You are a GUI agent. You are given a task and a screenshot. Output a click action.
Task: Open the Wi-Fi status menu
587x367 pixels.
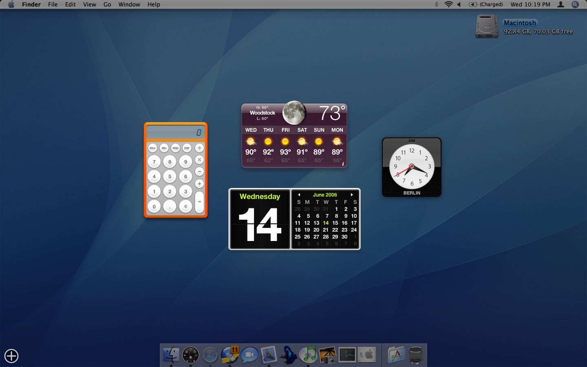point(449,4)
